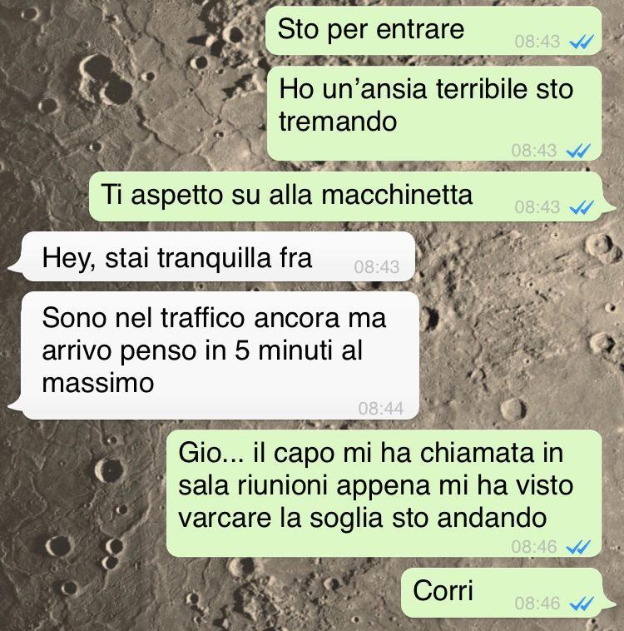Click double check icon beside 'Corri'
The image size is (624, 631).
click(582, 604)
